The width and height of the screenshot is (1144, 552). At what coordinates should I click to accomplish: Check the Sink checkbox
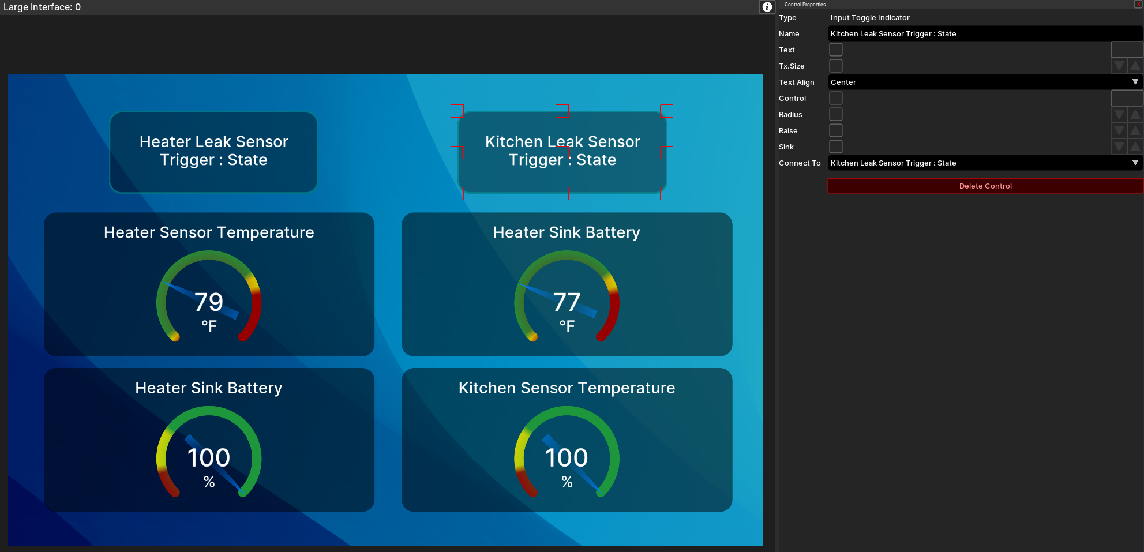(836, 147)
